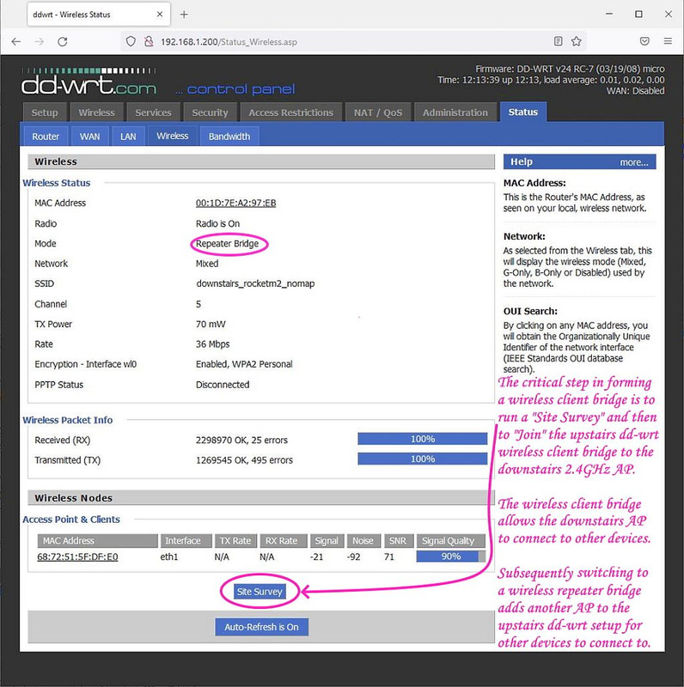Open the Administration tab
Viewport: 684px width, 687px height.
[x=455, y=112]
